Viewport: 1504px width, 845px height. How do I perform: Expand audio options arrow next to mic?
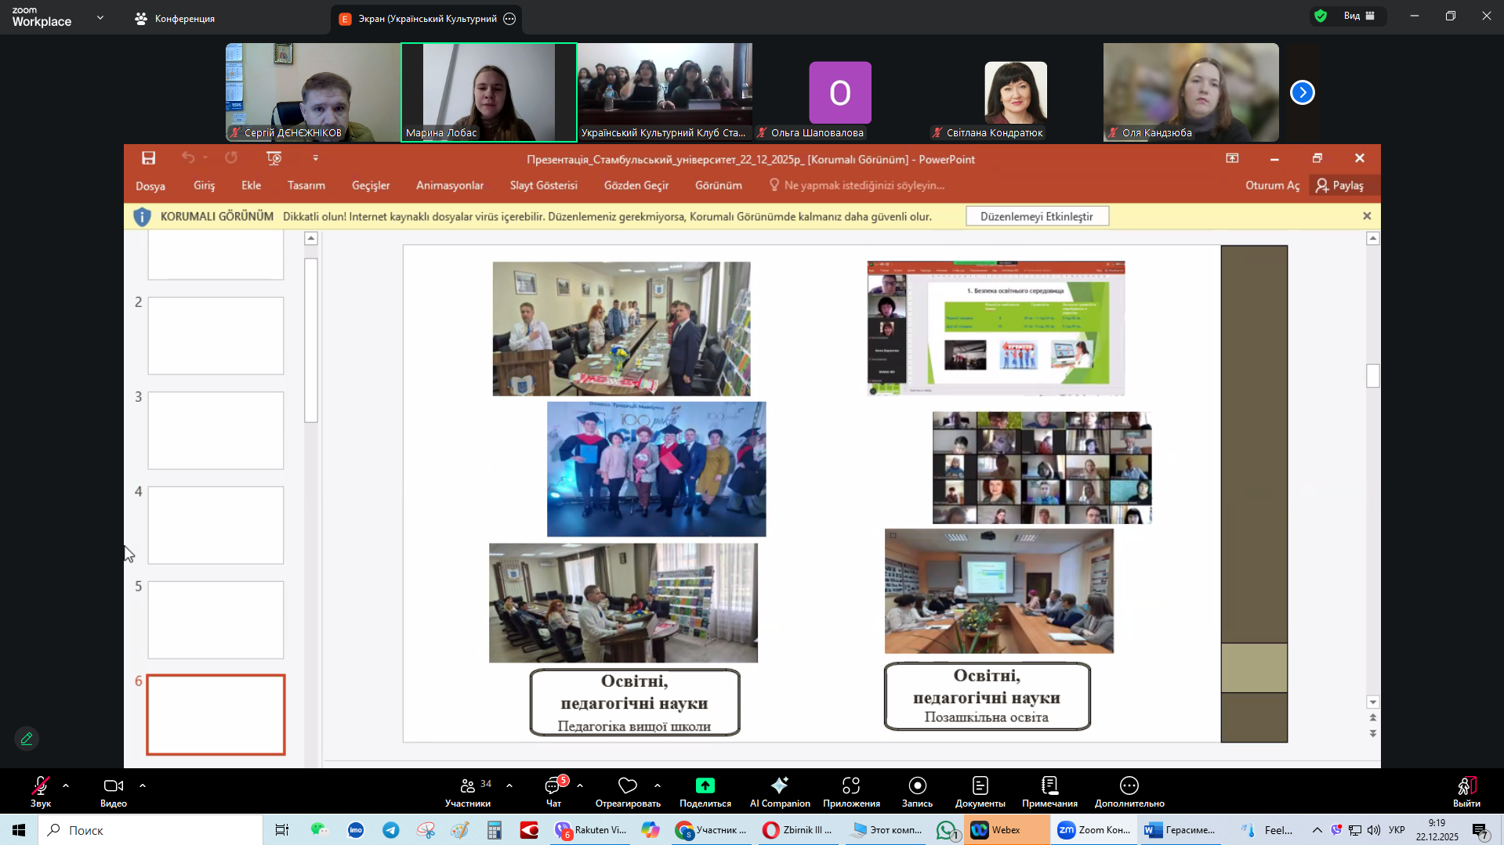pyautogui.click(x=66, y=785)
